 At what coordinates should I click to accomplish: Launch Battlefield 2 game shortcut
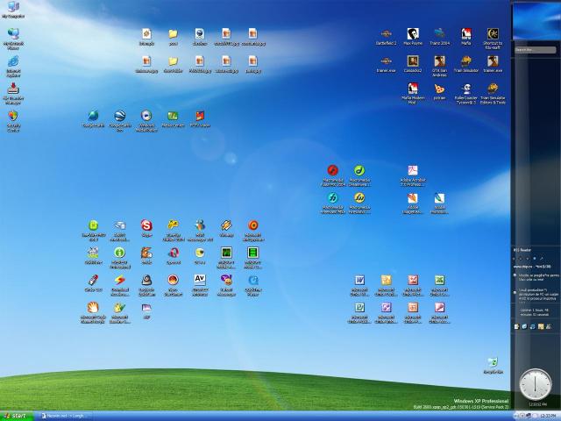[x=386, y=37]
